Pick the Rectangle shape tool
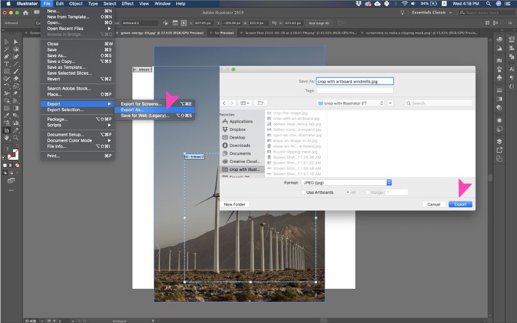This screenshot has height=323, width=517. click(x=6, y=71)
